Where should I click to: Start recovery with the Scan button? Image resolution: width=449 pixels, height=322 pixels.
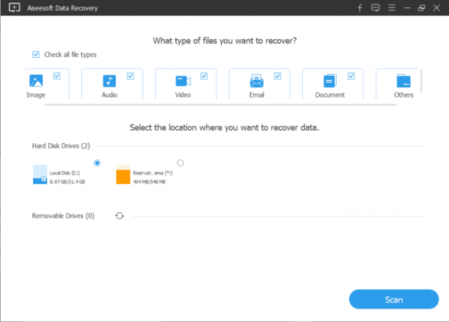(394, 299)
